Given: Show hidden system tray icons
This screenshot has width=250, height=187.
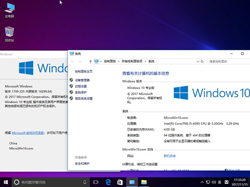Looking at the screenshot, I should point(202,182).
